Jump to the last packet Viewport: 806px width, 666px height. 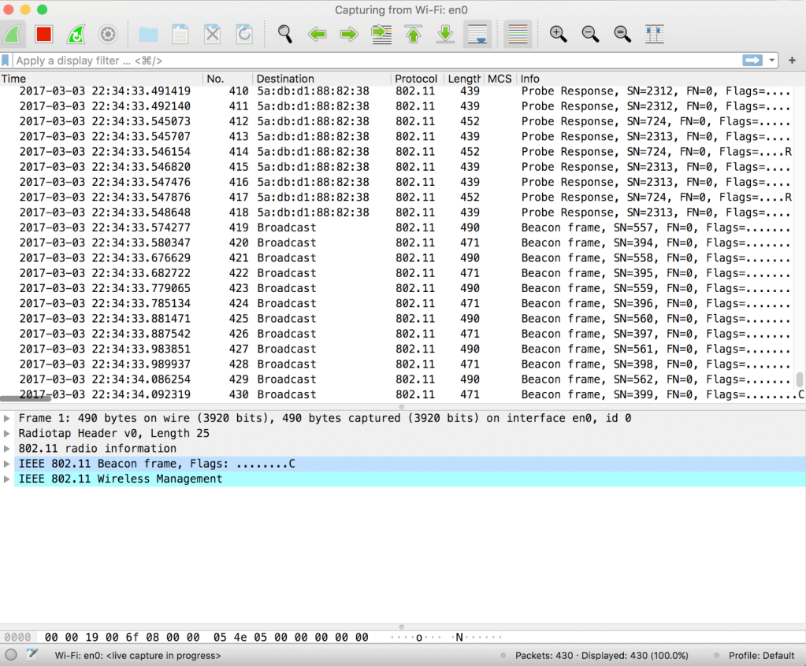coord(445,34)
